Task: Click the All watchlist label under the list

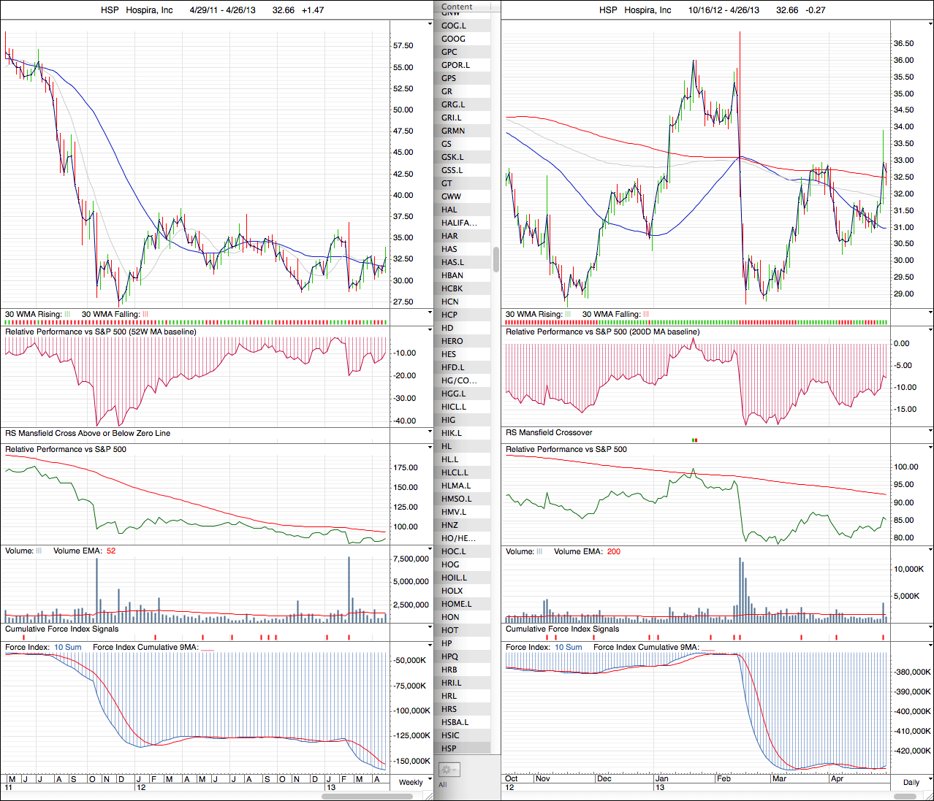Action: [442, 785]
